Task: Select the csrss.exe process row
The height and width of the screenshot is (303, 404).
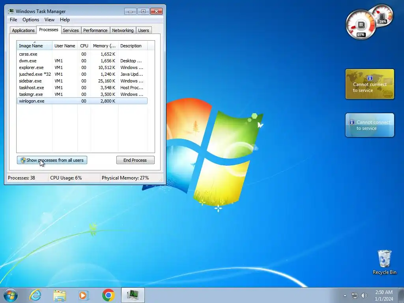Action: pyautogui.click(x=82, y=54)
